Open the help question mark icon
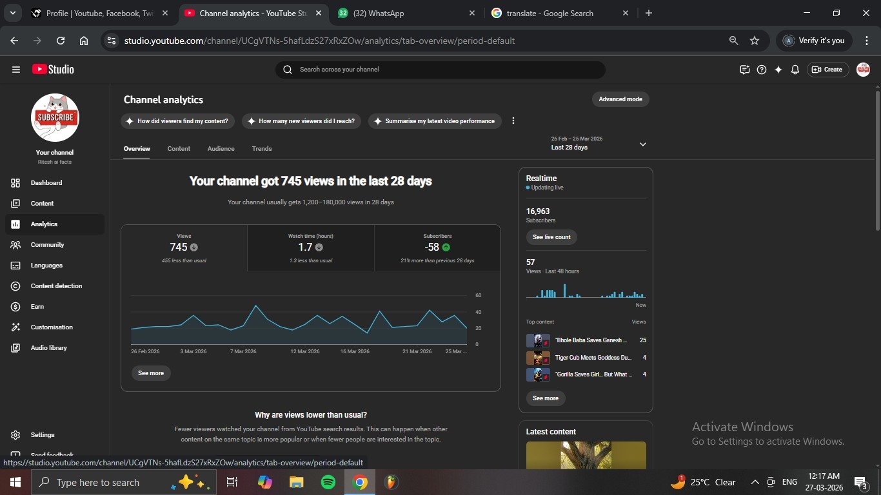This screenshot has width=881, height=495. point(762,70)
